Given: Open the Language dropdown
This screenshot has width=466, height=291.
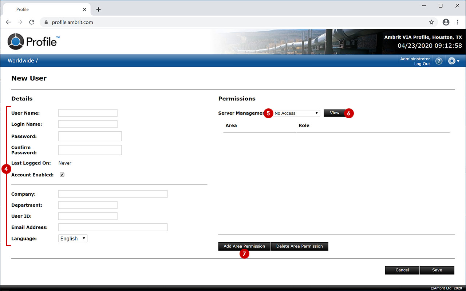Looking at the screenshot, I should click(x=73, y=239).
